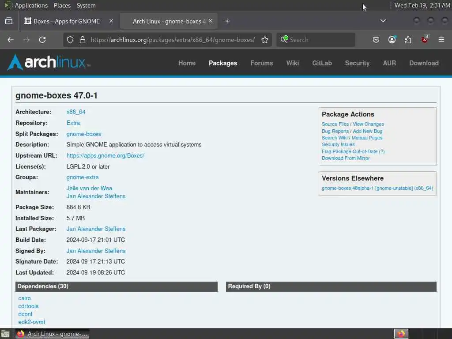452x339 pixels.
Task: Click Add New Bug
Action: coord(368,131)
